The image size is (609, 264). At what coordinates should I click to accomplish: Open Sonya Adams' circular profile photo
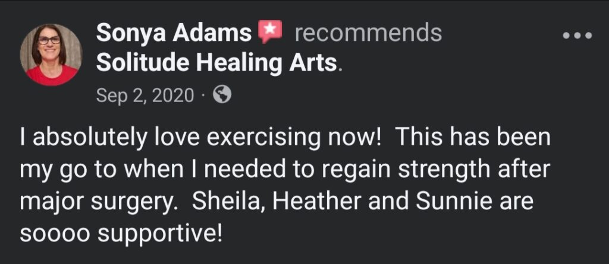click(51, 55)
